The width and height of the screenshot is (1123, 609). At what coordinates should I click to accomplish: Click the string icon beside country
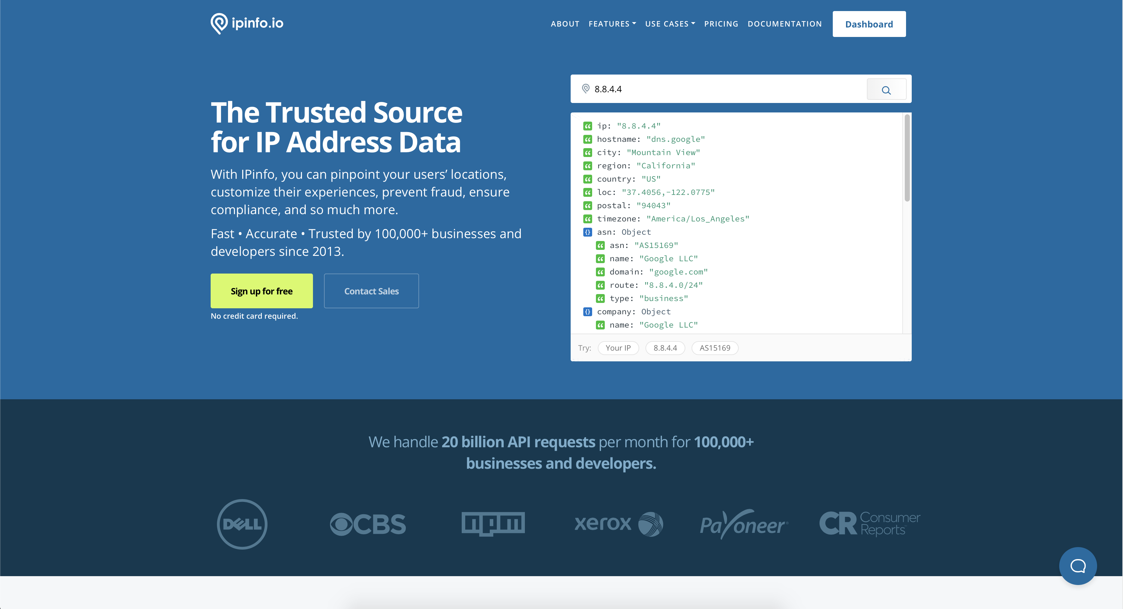click(x=588, y=179)
